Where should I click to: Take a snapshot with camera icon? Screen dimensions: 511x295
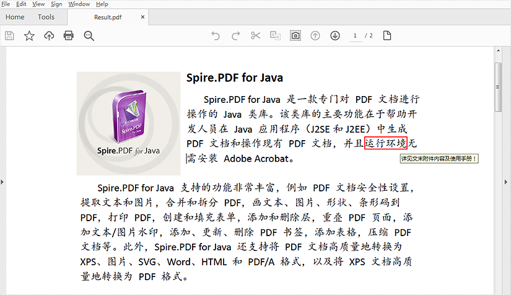(295, 35)
